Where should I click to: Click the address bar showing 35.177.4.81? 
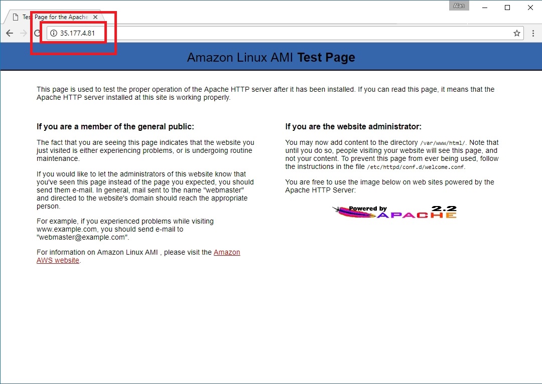[285, 33]
